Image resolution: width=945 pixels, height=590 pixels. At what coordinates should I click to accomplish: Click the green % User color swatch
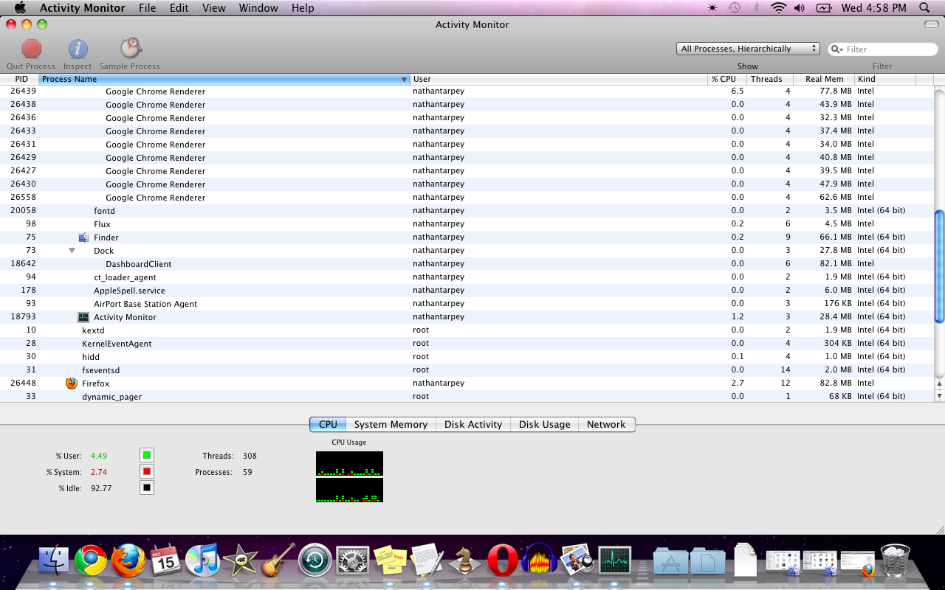(147, 455)
